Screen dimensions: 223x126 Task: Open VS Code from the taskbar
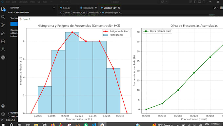(x=94, y=125)
